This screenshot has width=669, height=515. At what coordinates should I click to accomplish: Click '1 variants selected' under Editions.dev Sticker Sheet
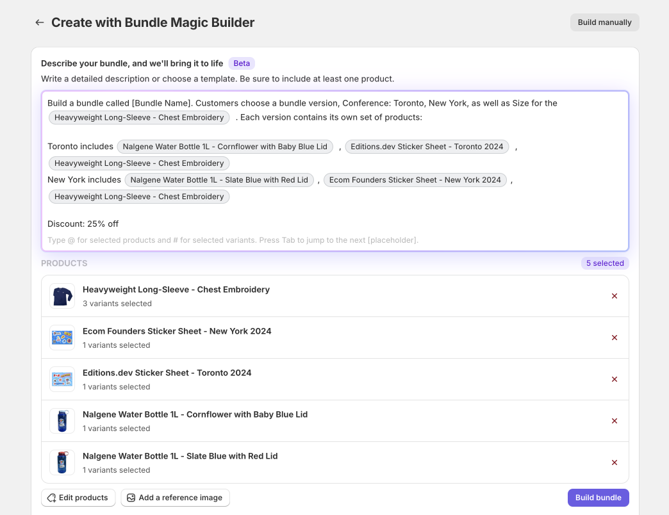click(117, 387)
